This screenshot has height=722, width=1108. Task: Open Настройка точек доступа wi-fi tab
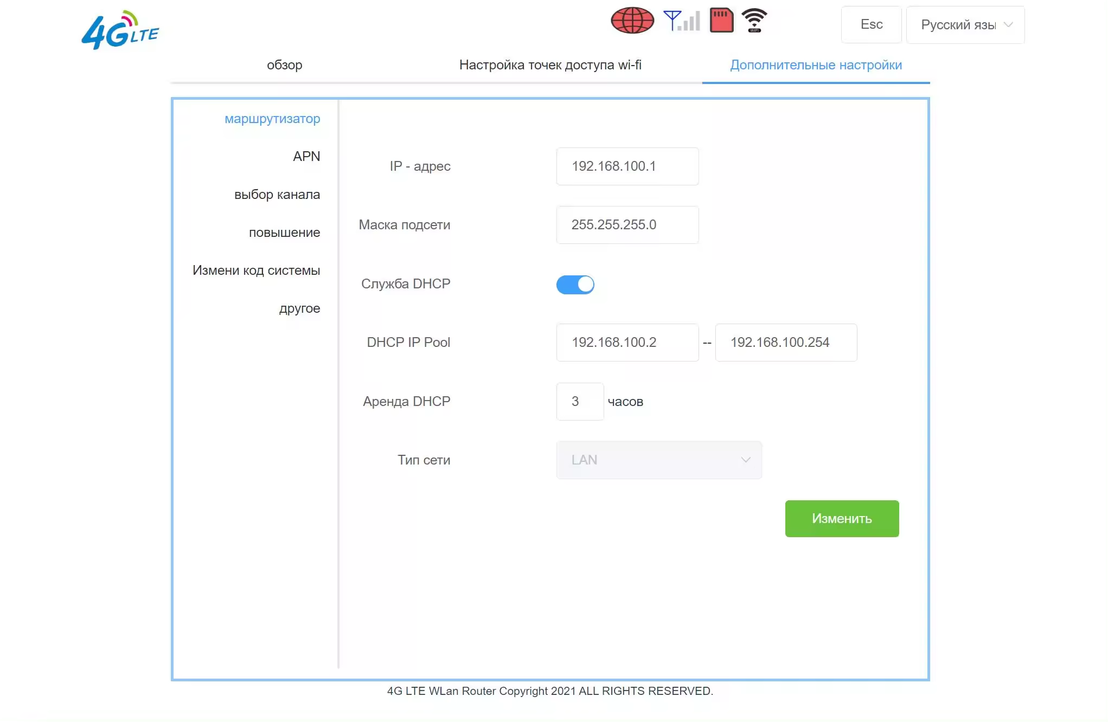(x=550, y=65)
